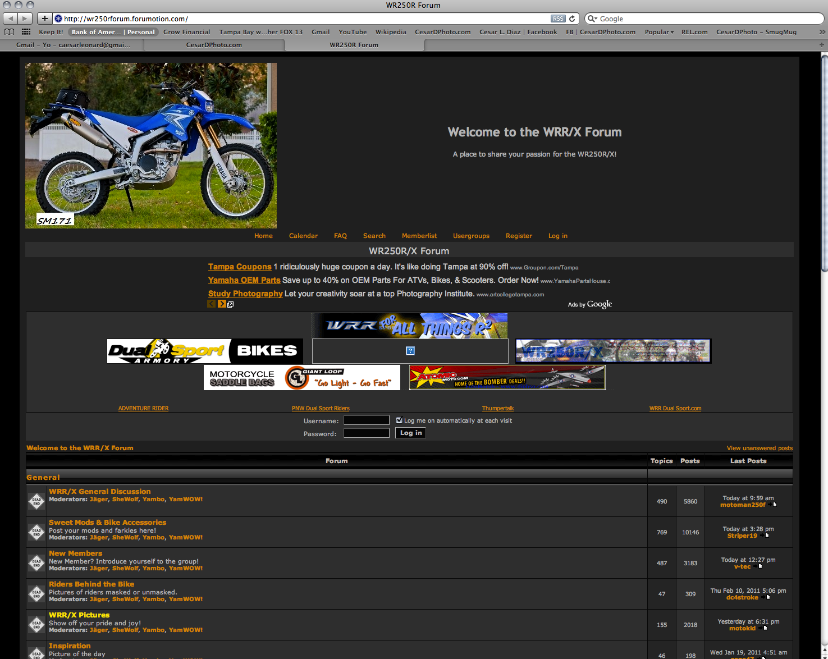View latest post icon next to Striper19

tap(766, 536)
